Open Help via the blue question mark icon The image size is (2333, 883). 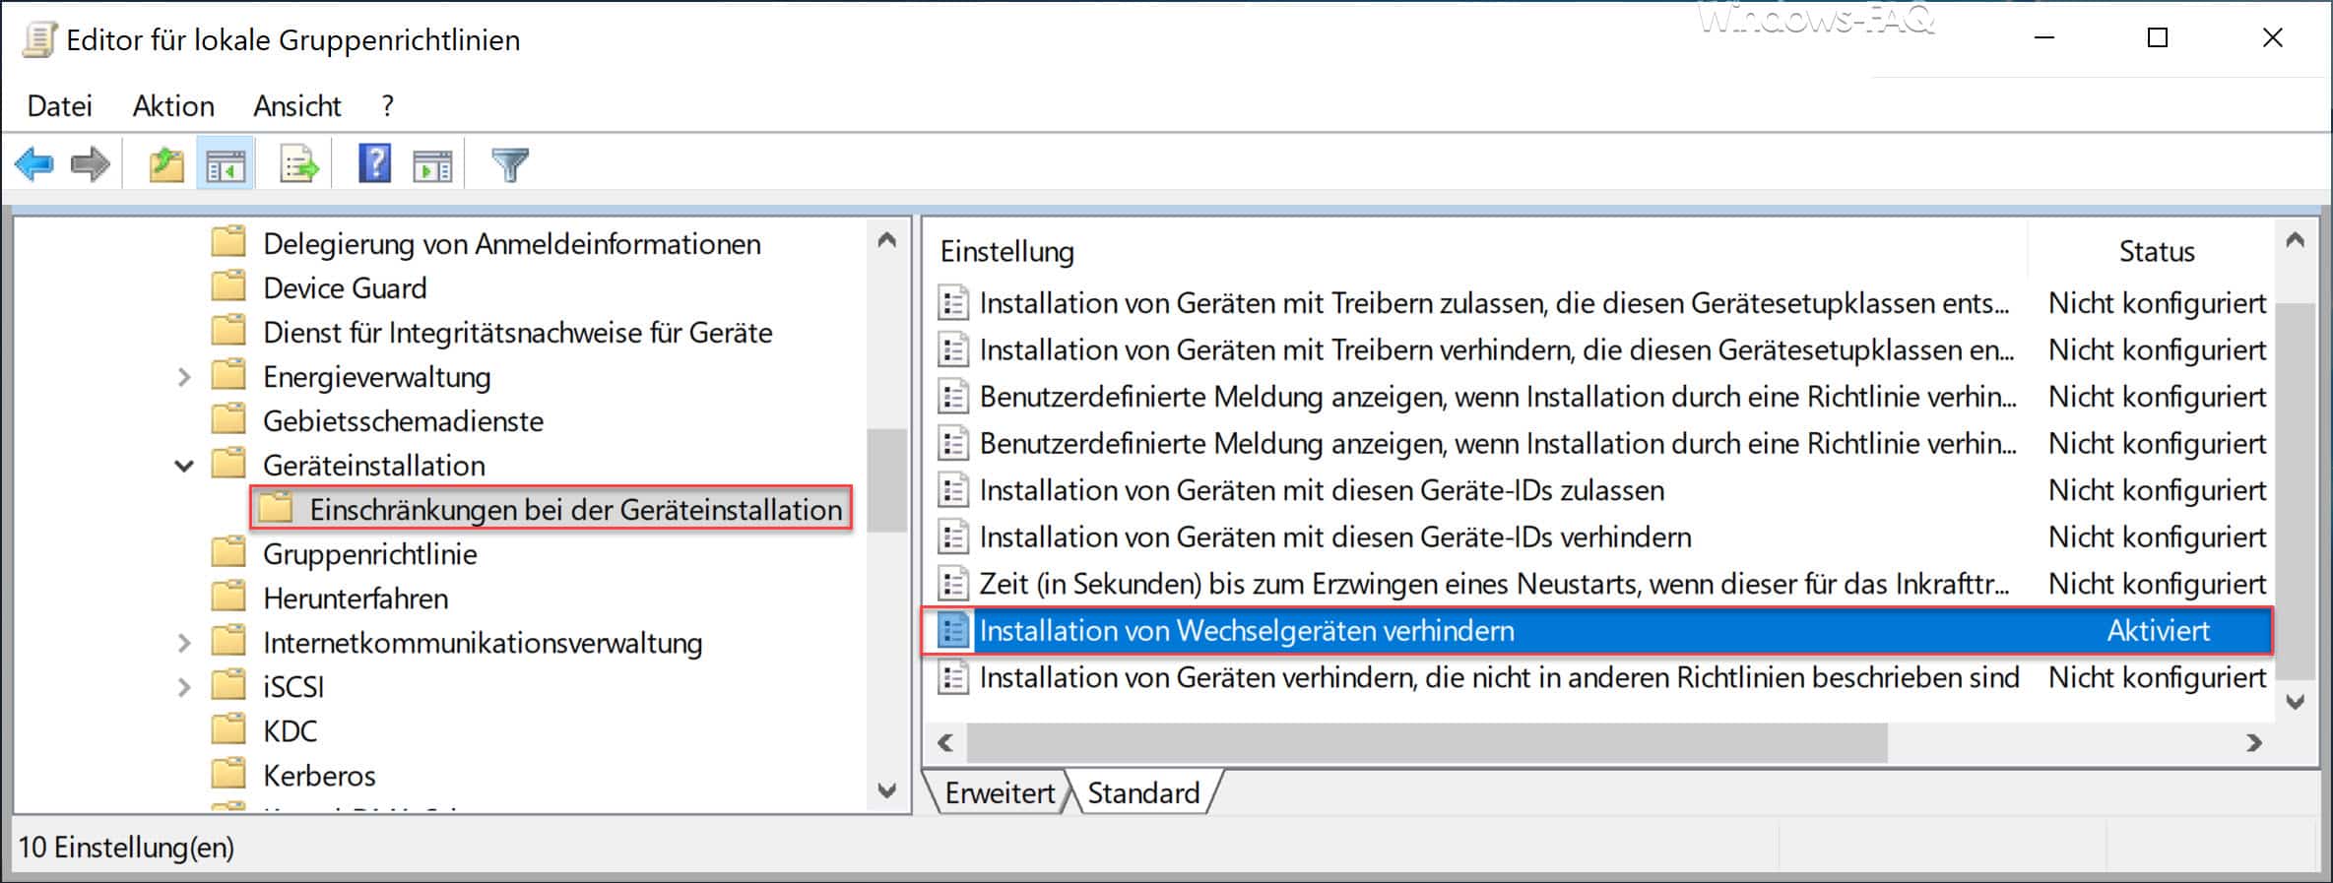click(374, 163)
